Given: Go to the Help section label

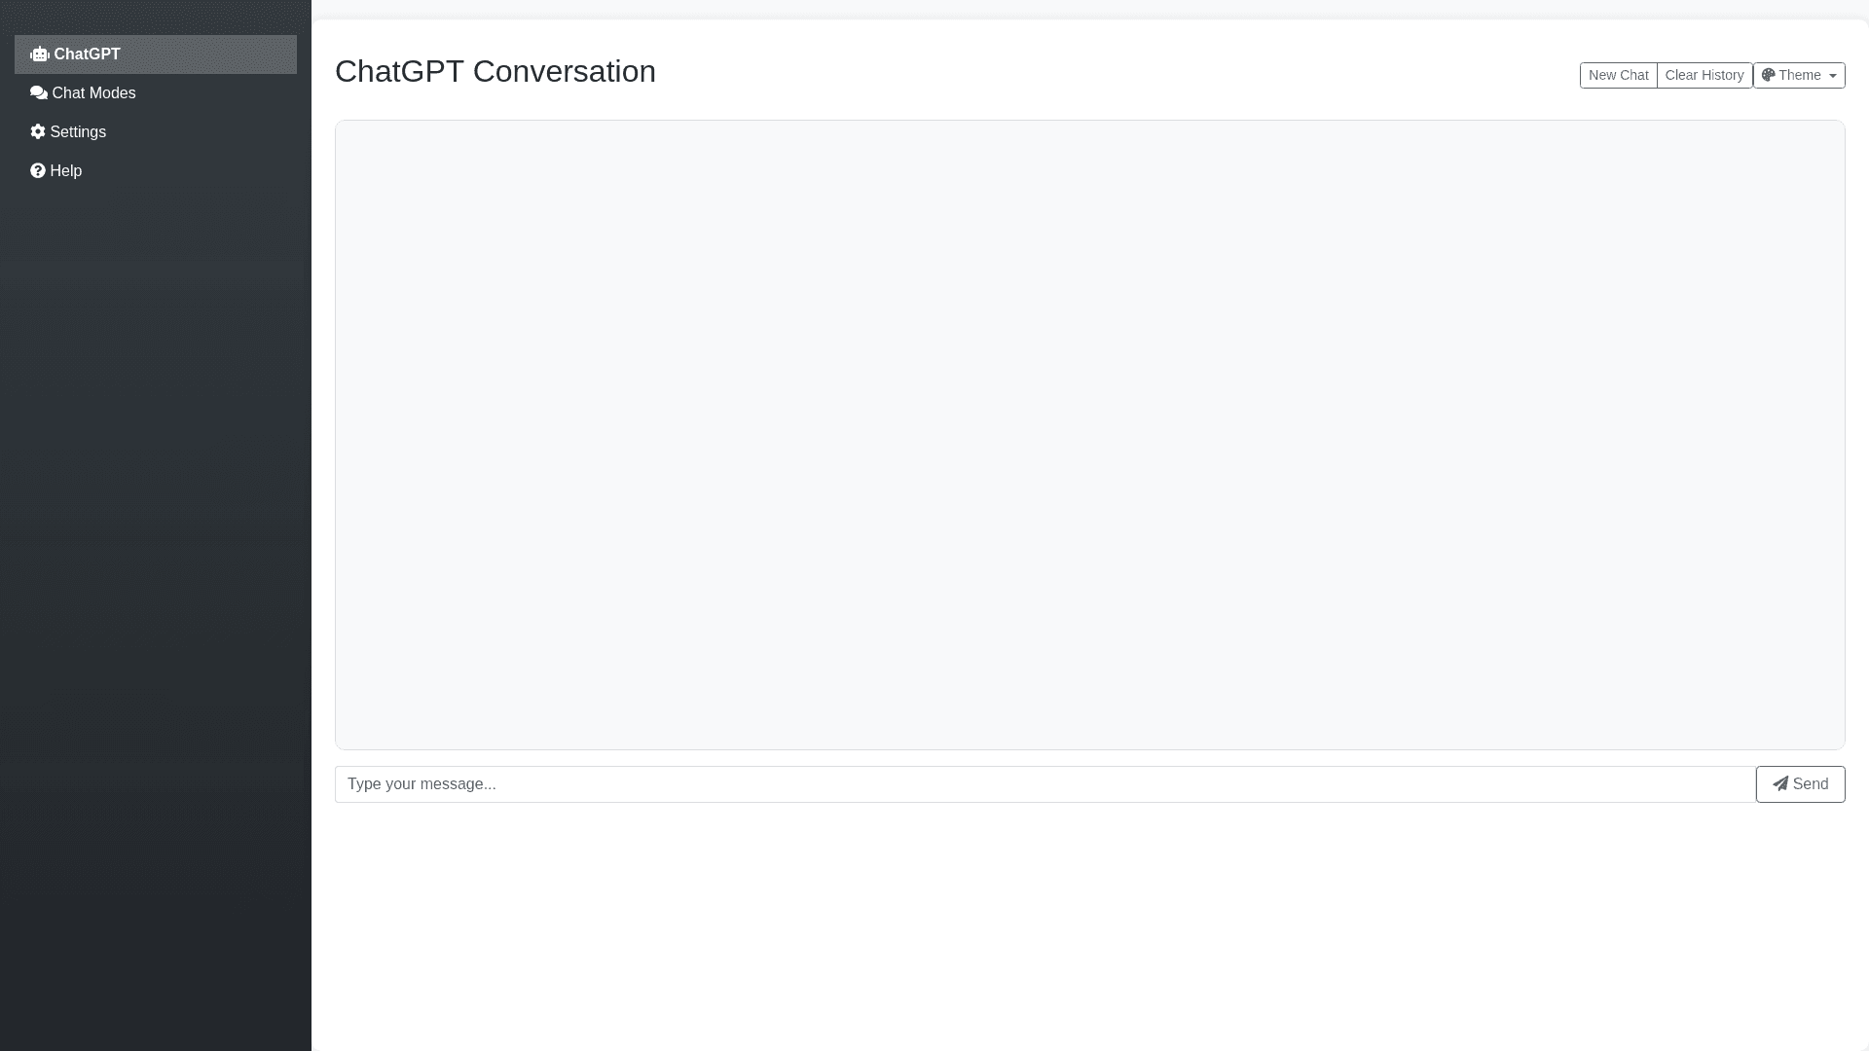Looking at the screenshot, I should 66,171.
